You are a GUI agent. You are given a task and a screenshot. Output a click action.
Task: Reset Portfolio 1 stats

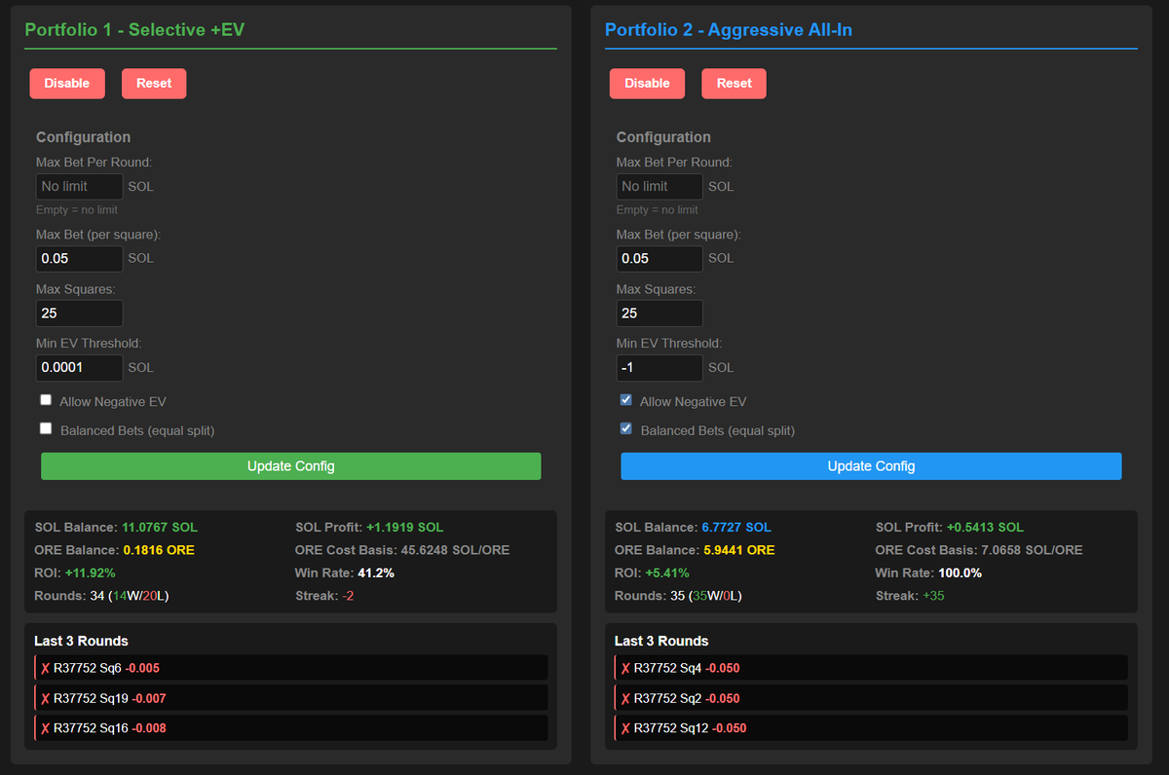coord(153,84)
